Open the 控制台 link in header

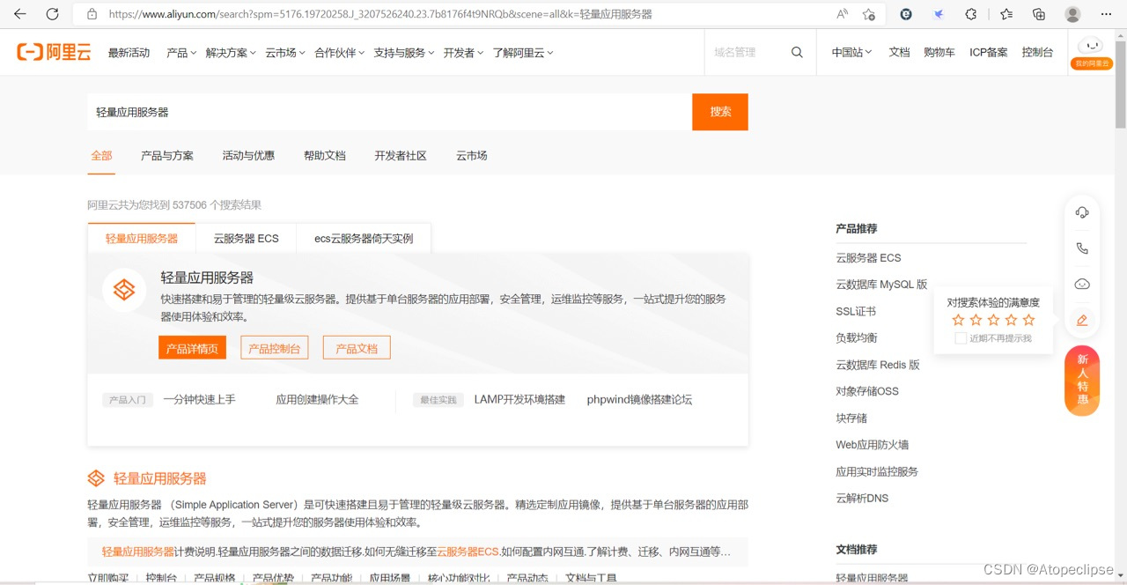pyautogui.click(x=1037, y=53)
